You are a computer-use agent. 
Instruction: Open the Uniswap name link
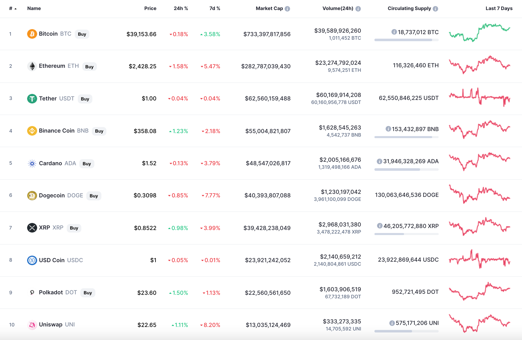[51, 324]
